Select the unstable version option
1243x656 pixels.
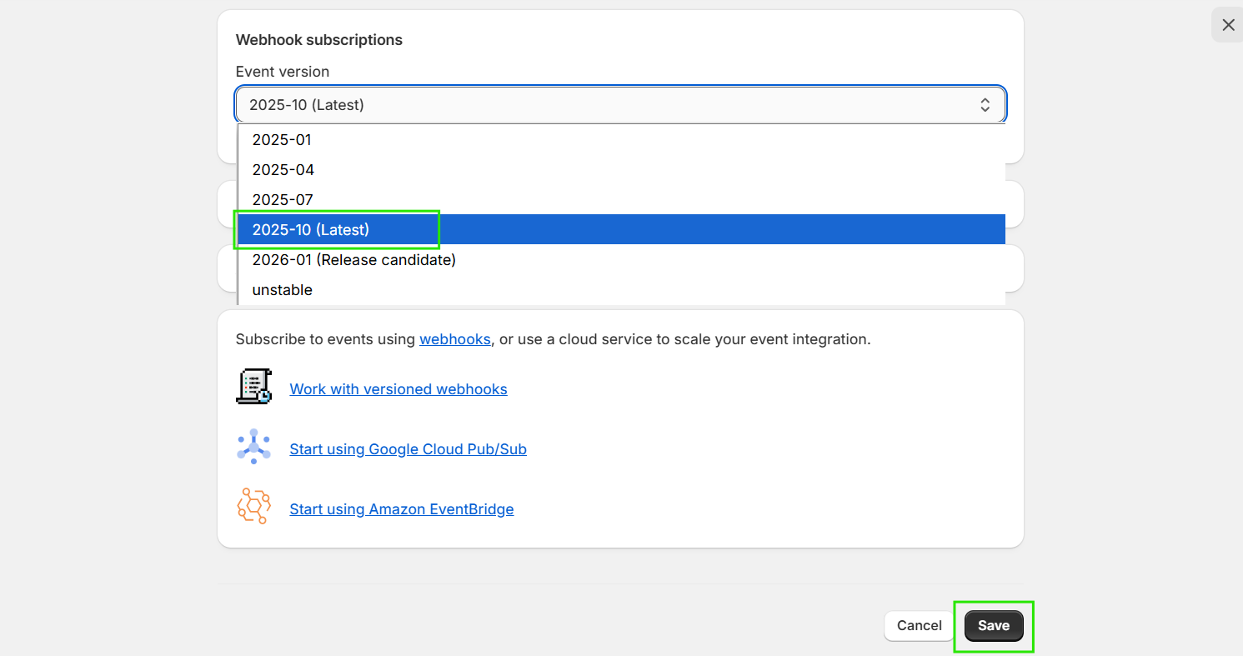point(283,290)
